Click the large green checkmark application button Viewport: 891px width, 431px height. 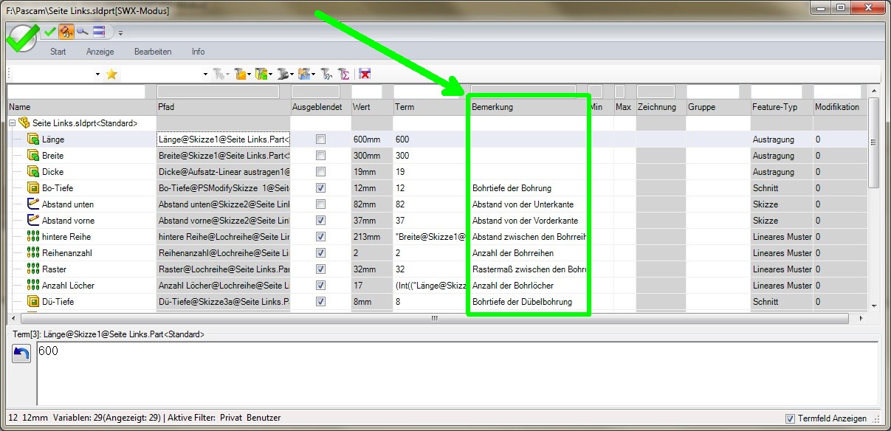click(x=22, y=37)
